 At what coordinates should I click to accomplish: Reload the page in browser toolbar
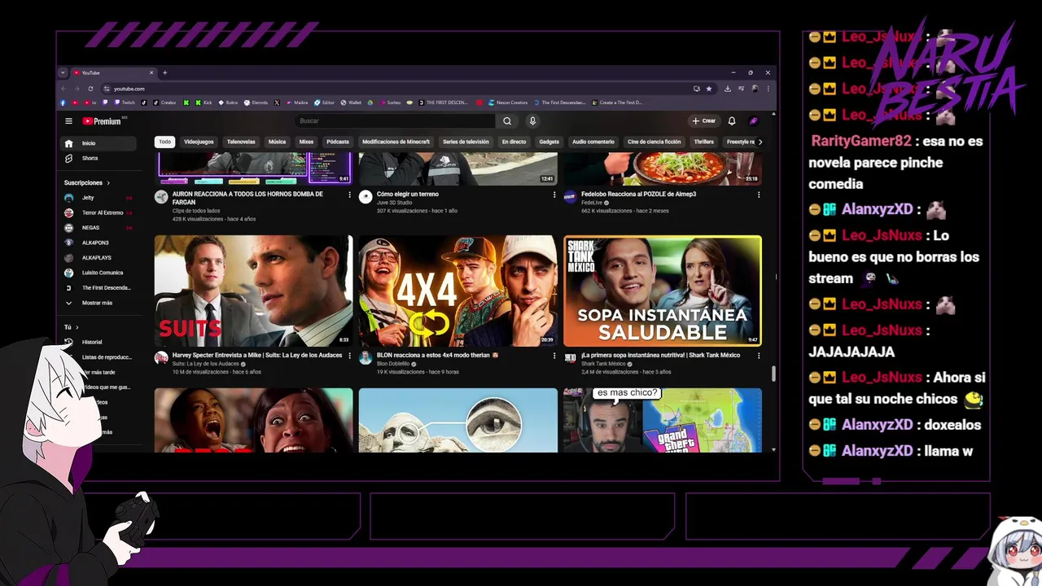(x=90, y=89)
